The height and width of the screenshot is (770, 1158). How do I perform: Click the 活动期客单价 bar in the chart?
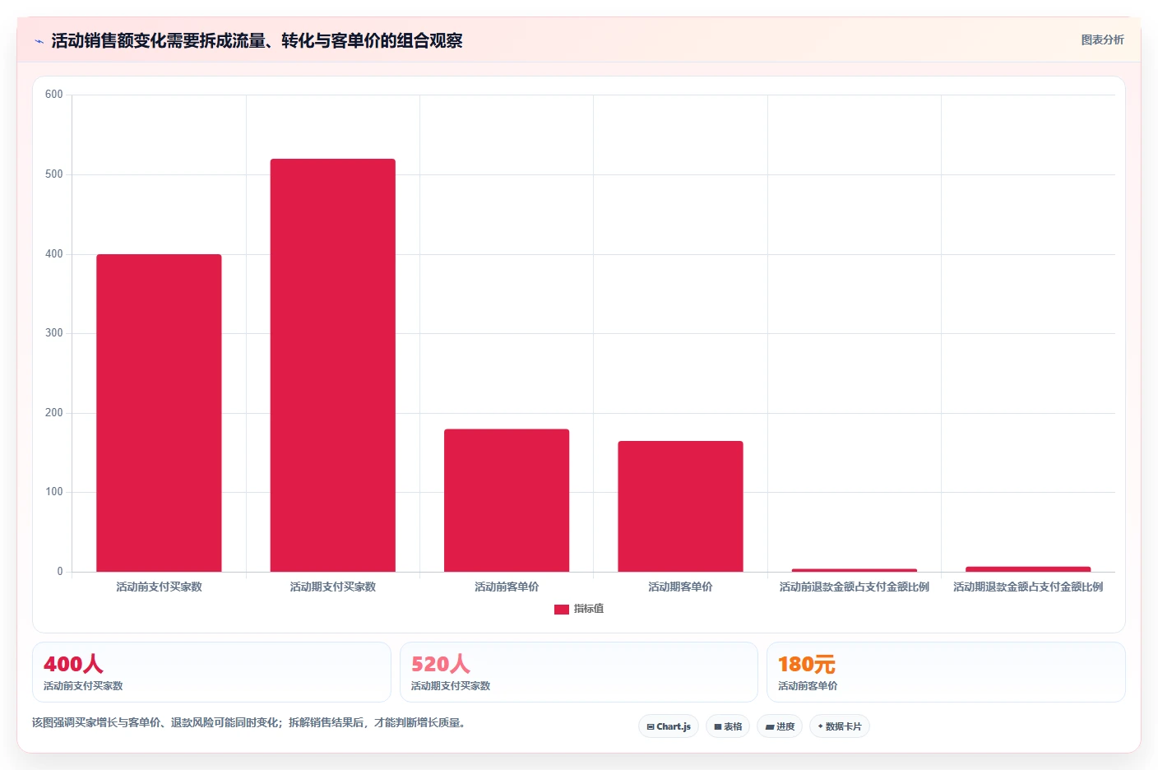pyautogui.click(x=680, y=506)
